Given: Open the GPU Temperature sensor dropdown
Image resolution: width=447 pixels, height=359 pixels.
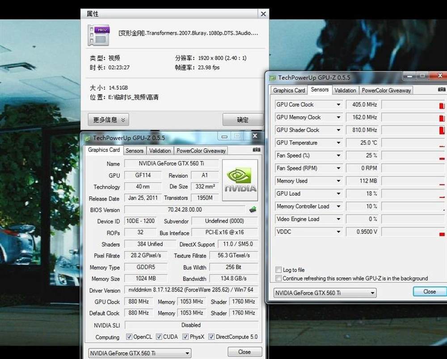Looking at the screenshot, I should [x=338, y=143].
